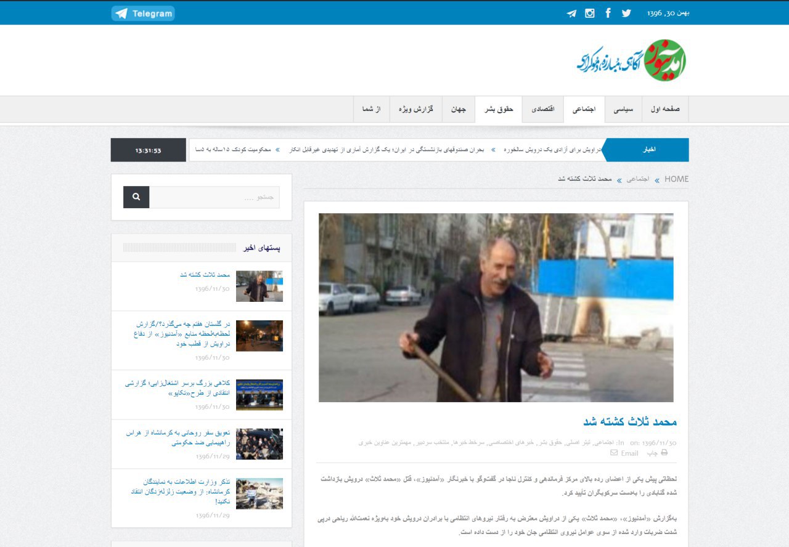Open the Facebook icon in the top bar

(608, 13)
